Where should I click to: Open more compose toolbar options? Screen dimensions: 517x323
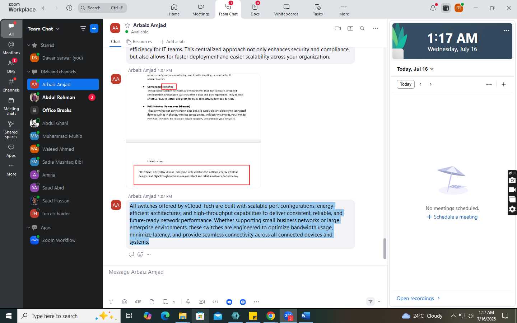tap(256, 302)
